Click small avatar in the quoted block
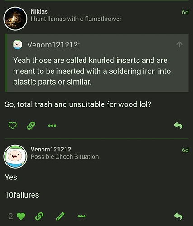The image size is (193, 226). point(18,45)
